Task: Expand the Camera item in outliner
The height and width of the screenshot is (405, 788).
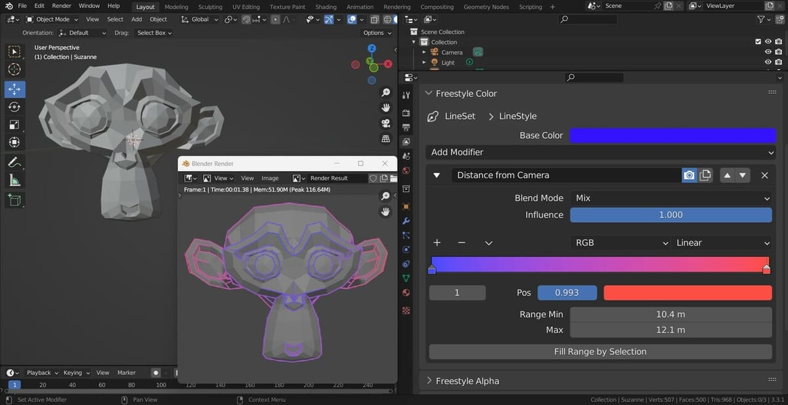Action: pyautogui.click(x=424, y=52)
